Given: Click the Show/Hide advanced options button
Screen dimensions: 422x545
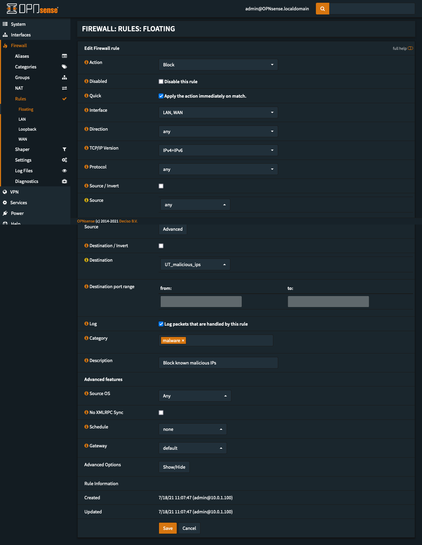Looking at the screenshot, I should (174, 467).
